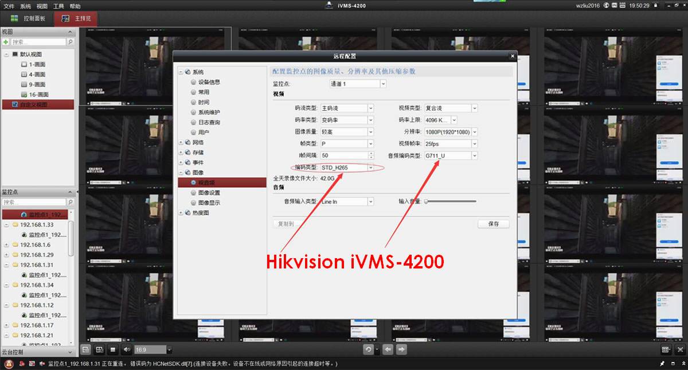Click the green add view plus icon
Viewport: 688px width, 370px height.
tap(6, 42)
